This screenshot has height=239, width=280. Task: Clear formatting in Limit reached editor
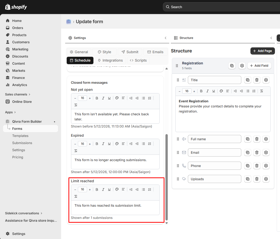point(76,196)
